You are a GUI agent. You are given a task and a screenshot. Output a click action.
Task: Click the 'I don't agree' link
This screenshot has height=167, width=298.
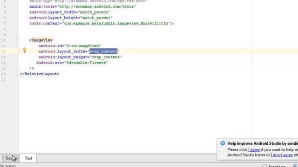click(282, 155)
